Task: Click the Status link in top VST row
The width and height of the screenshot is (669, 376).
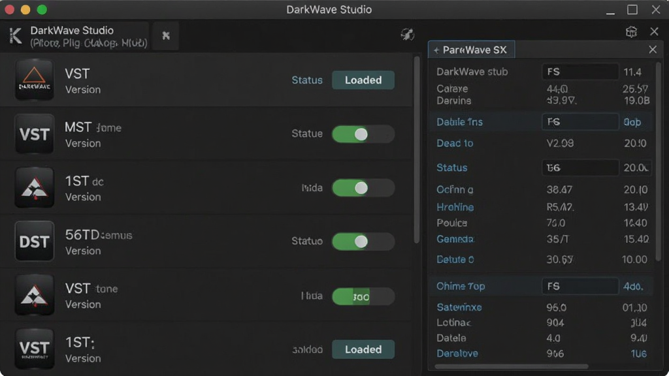Action: pyautogui.click(x=307, y=80)
